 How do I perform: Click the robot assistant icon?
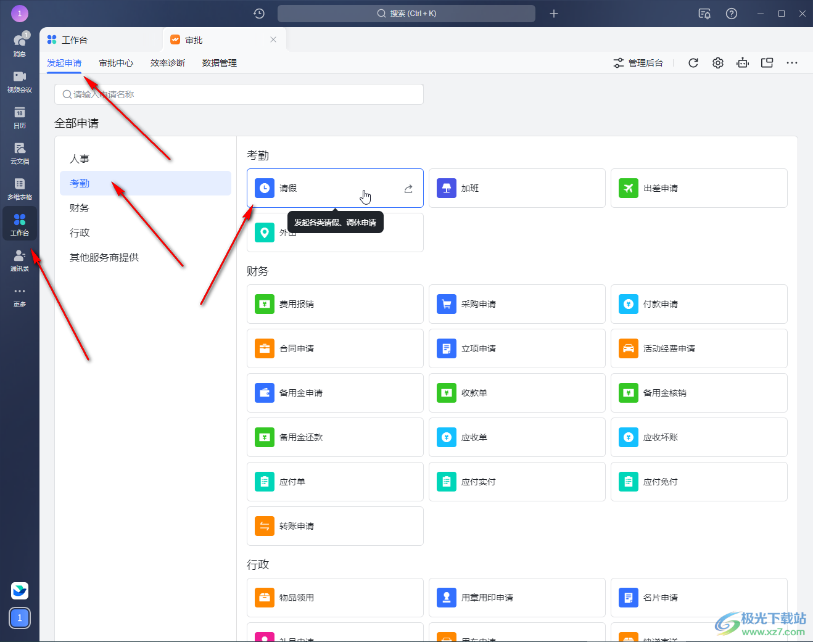pos(743,63)
